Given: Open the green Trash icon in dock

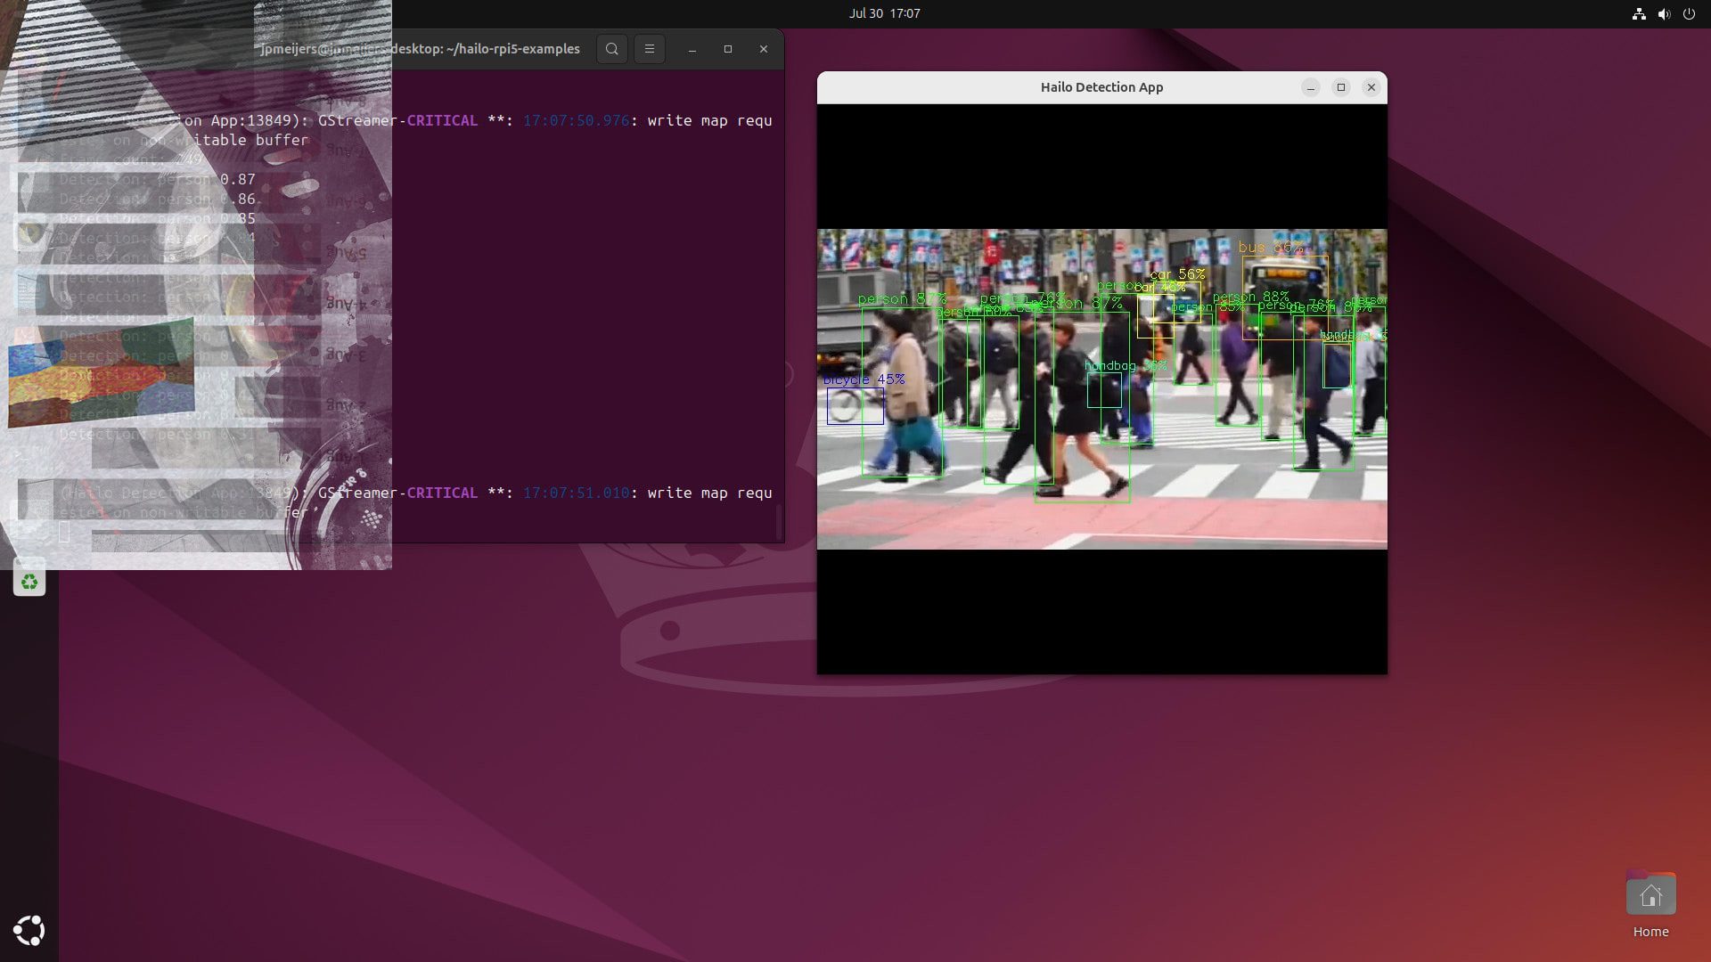Looking at the screenshot, I should tap(29, 582).
